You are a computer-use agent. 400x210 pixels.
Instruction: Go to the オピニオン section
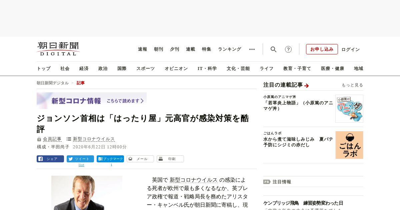click(x=176, y=68)
